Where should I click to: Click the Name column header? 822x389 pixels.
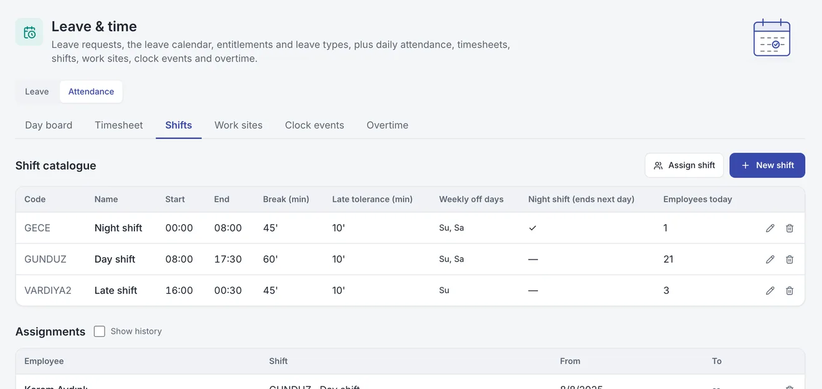tap(106, 199)
